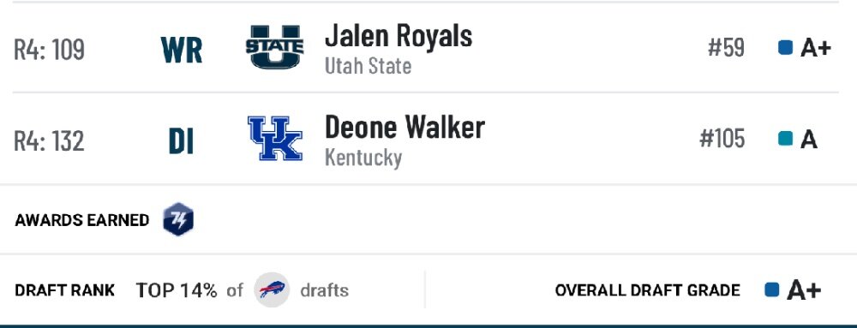
Task: Select the Utah State school label
Action: 368,66
